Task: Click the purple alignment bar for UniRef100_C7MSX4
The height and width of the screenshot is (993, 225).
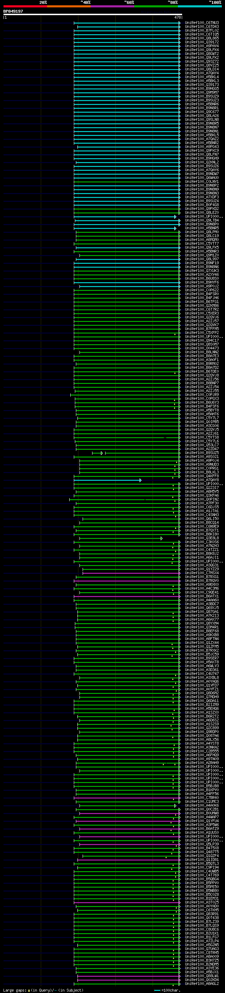Action: (131, 573)
